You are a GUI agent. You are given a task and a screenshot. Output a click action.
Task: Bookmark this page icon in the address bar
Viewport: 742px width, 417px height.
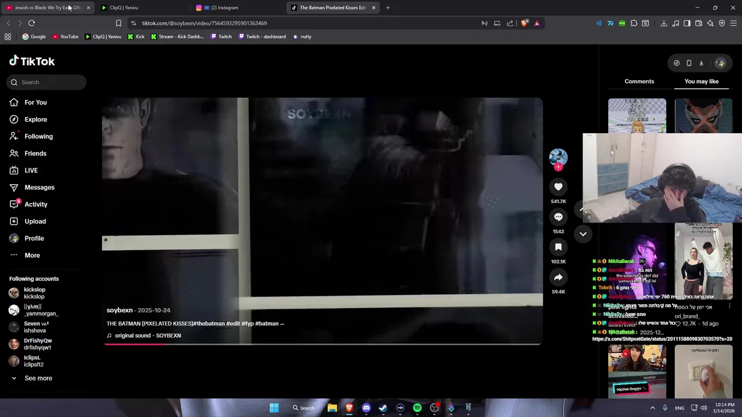point(118,23)
